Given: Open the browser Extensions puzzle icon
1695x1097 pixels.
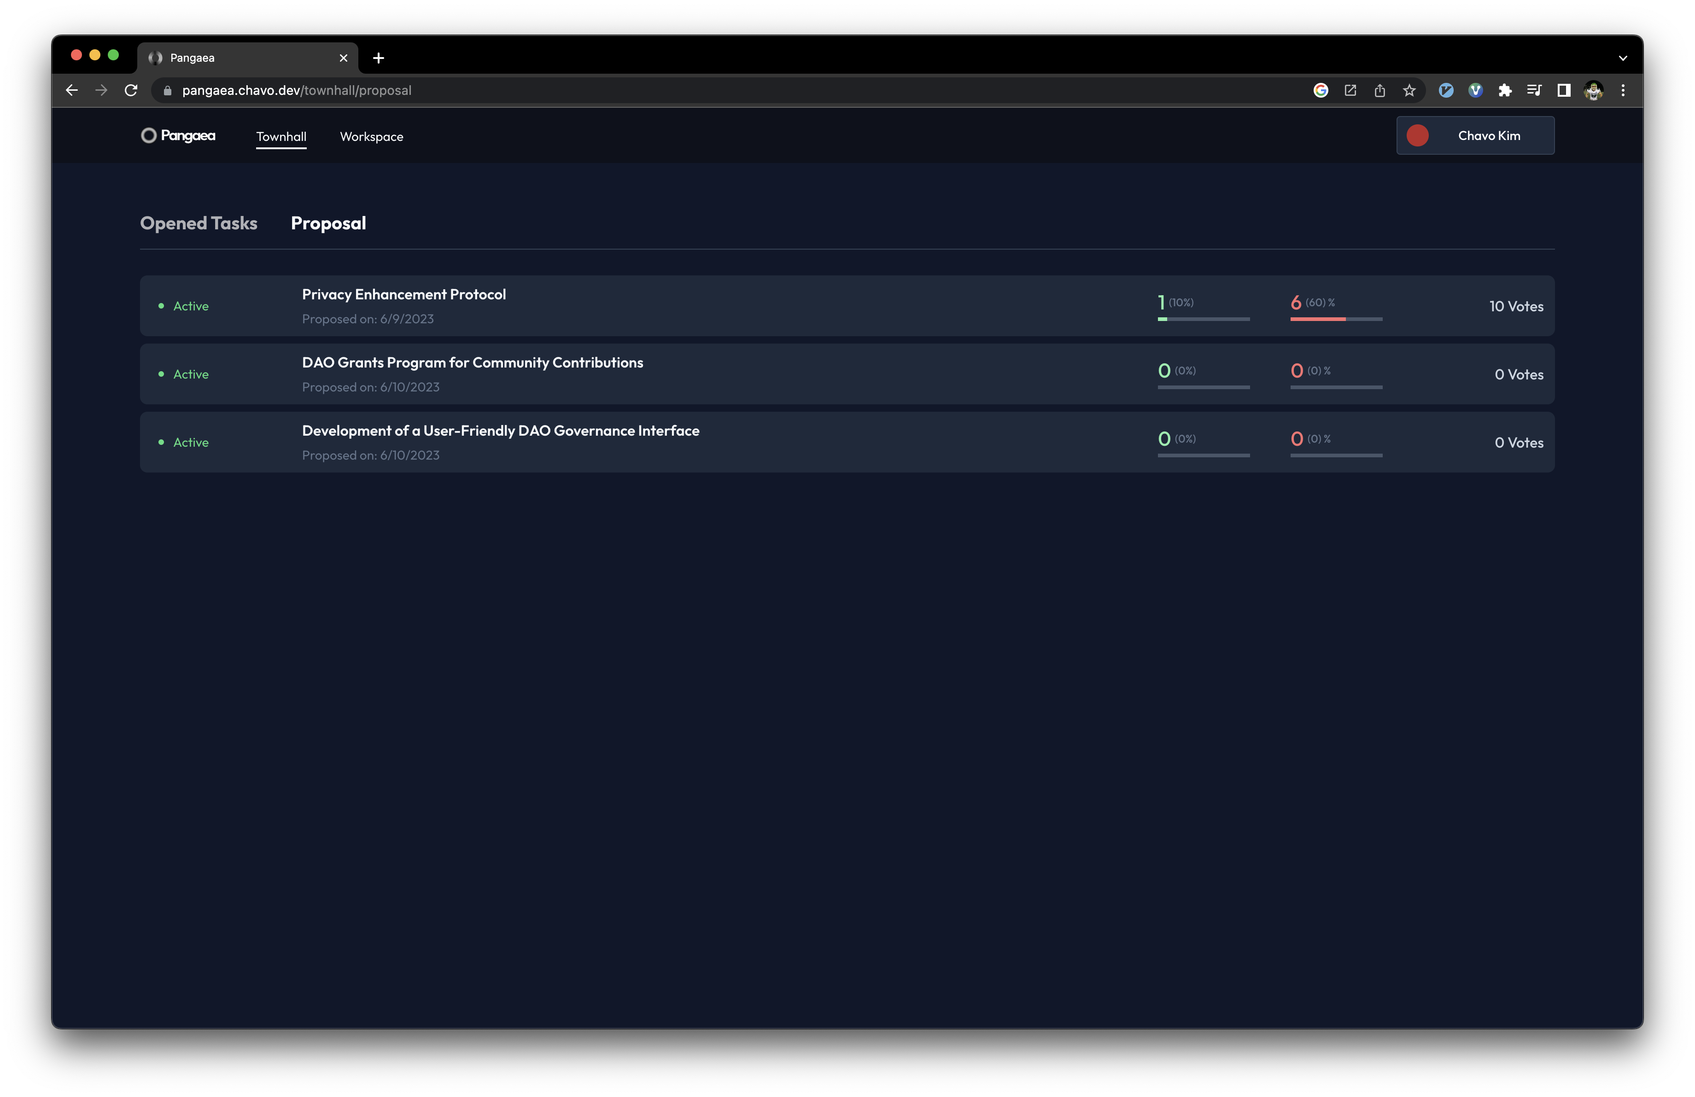Looking at the screenshot, I should 1506,90.
